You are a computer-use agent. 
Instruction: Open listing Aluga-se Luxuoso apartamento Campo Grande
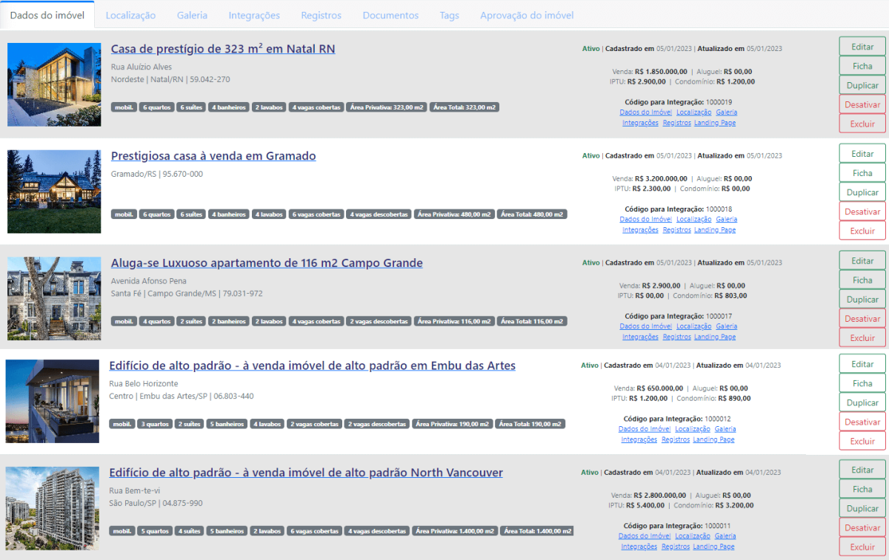click(267, 263)
